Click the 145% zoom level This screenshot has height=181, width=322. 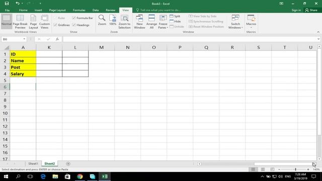316,169
